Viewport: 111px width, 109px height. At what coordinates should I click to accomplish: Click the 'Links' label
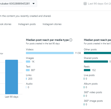[29, 75]
